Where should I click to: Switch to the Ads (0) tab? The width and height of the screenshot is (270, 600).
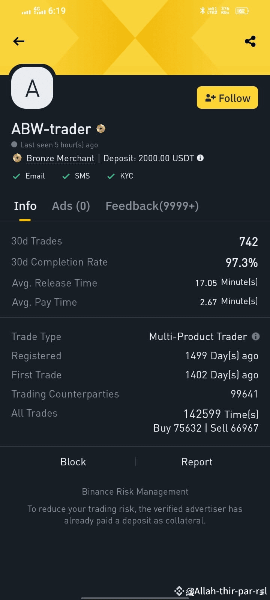point(71,206)
